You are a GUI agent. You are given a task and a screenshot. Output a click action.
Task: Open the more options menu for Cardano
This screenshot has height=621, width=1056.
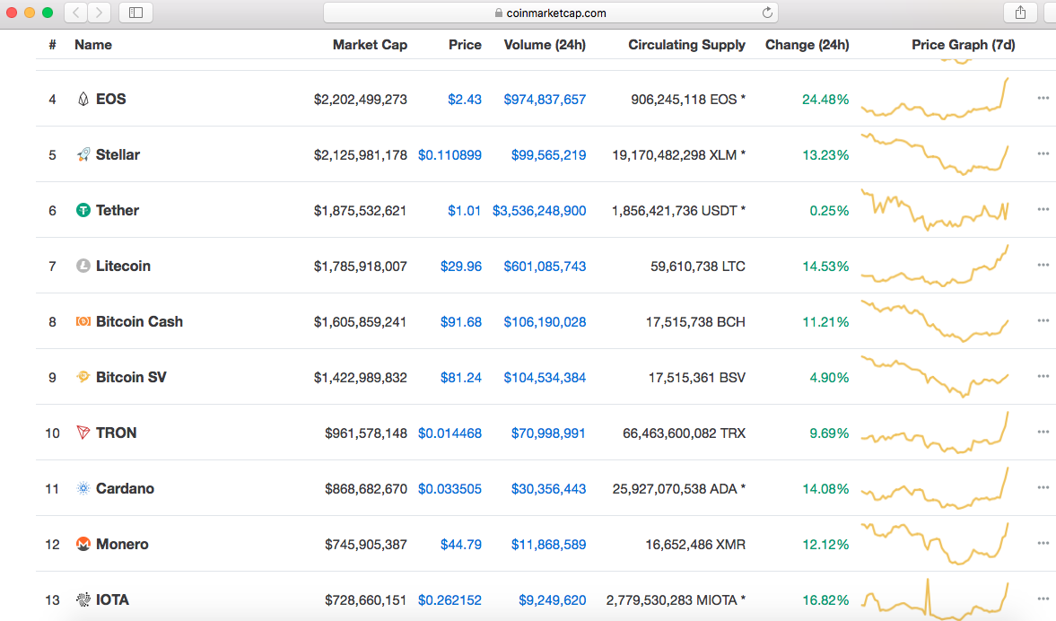pos(1043,487)
